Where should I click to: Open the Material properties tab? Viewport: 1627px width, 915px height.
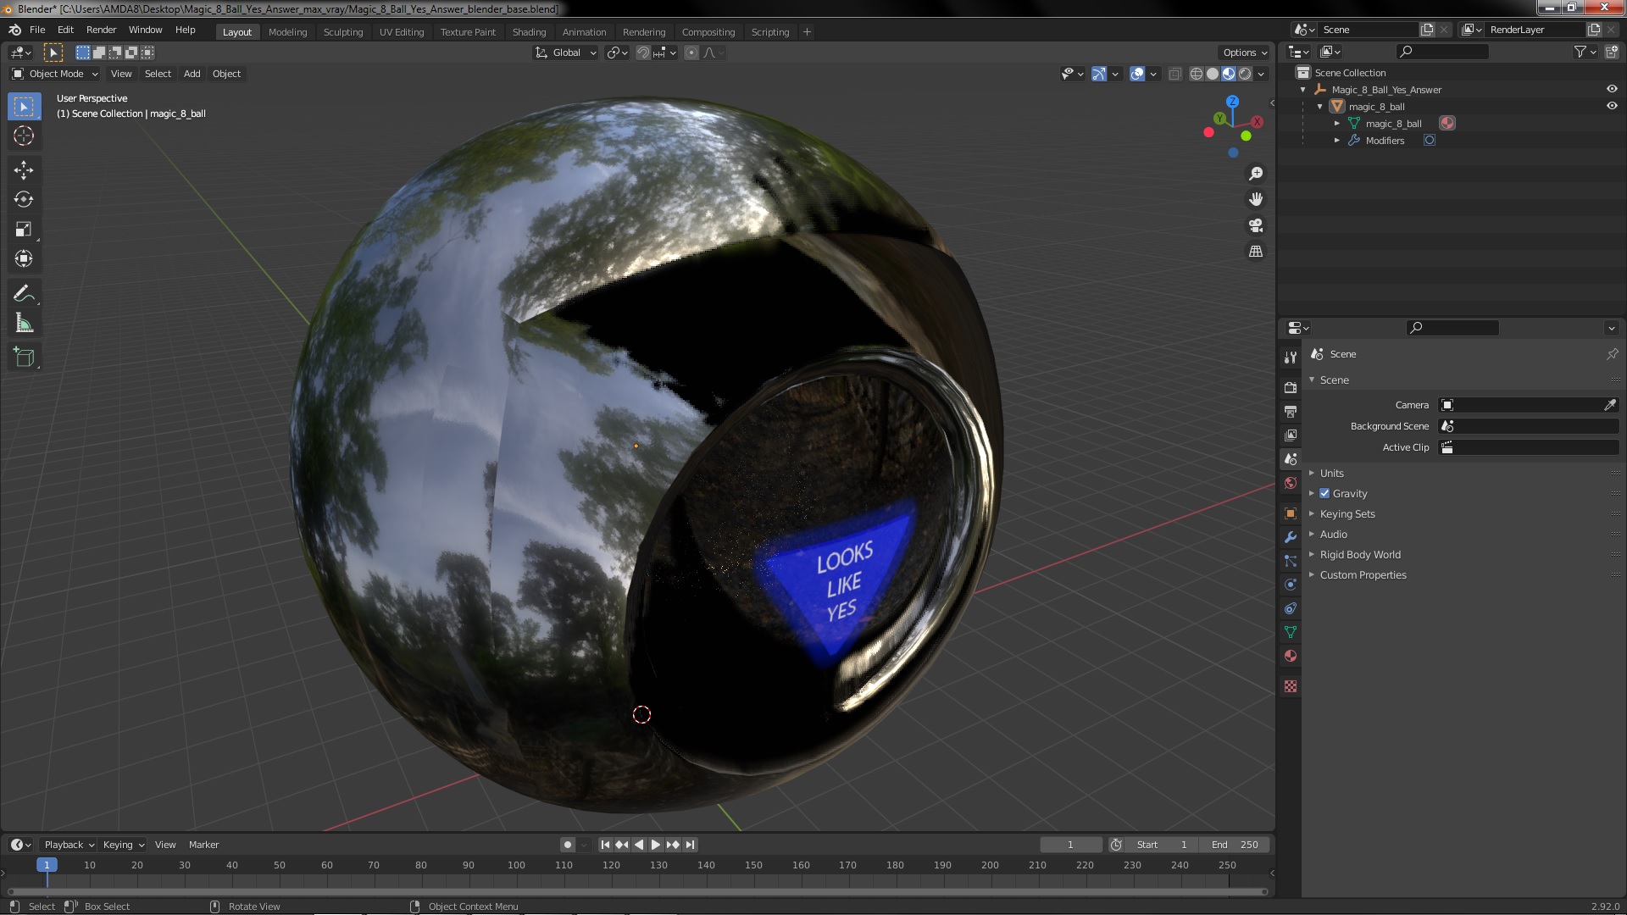pos(1291,656)
